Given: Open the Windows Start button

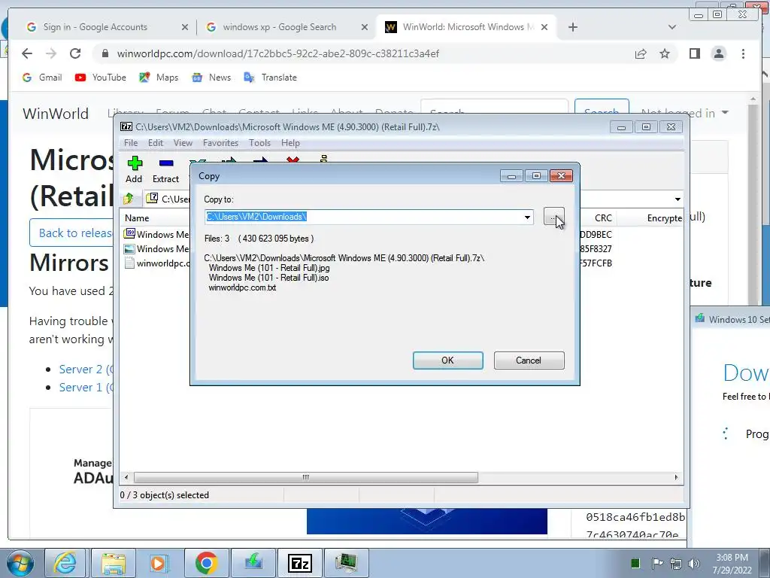Looking at the screenshot, I should coord(20,563).
